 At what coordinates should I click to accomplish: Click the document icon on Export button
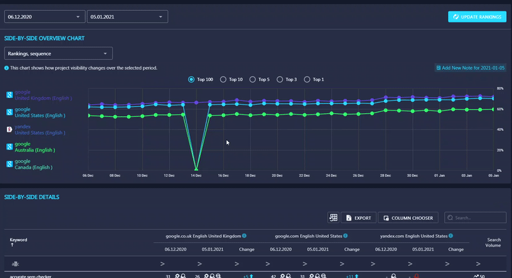coord(349,218)
